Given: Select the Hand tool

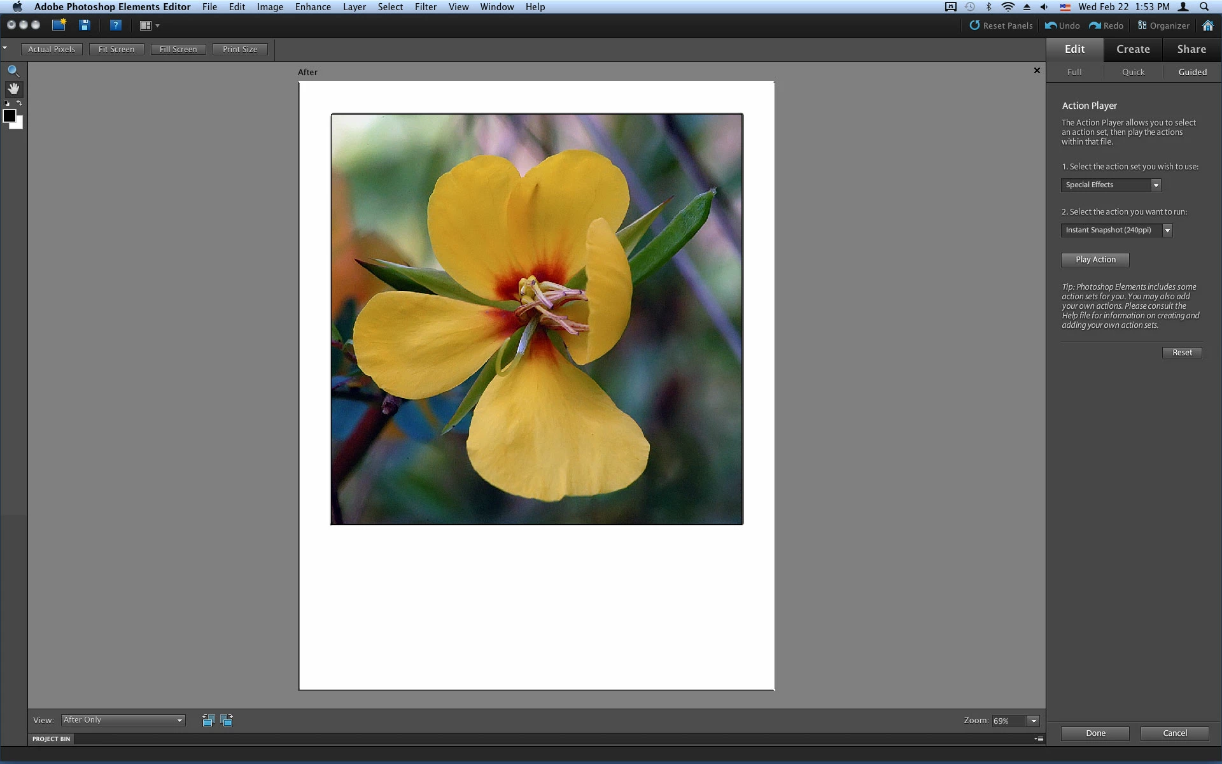Looking at the screenshot, I should click(x=13, y=88).
